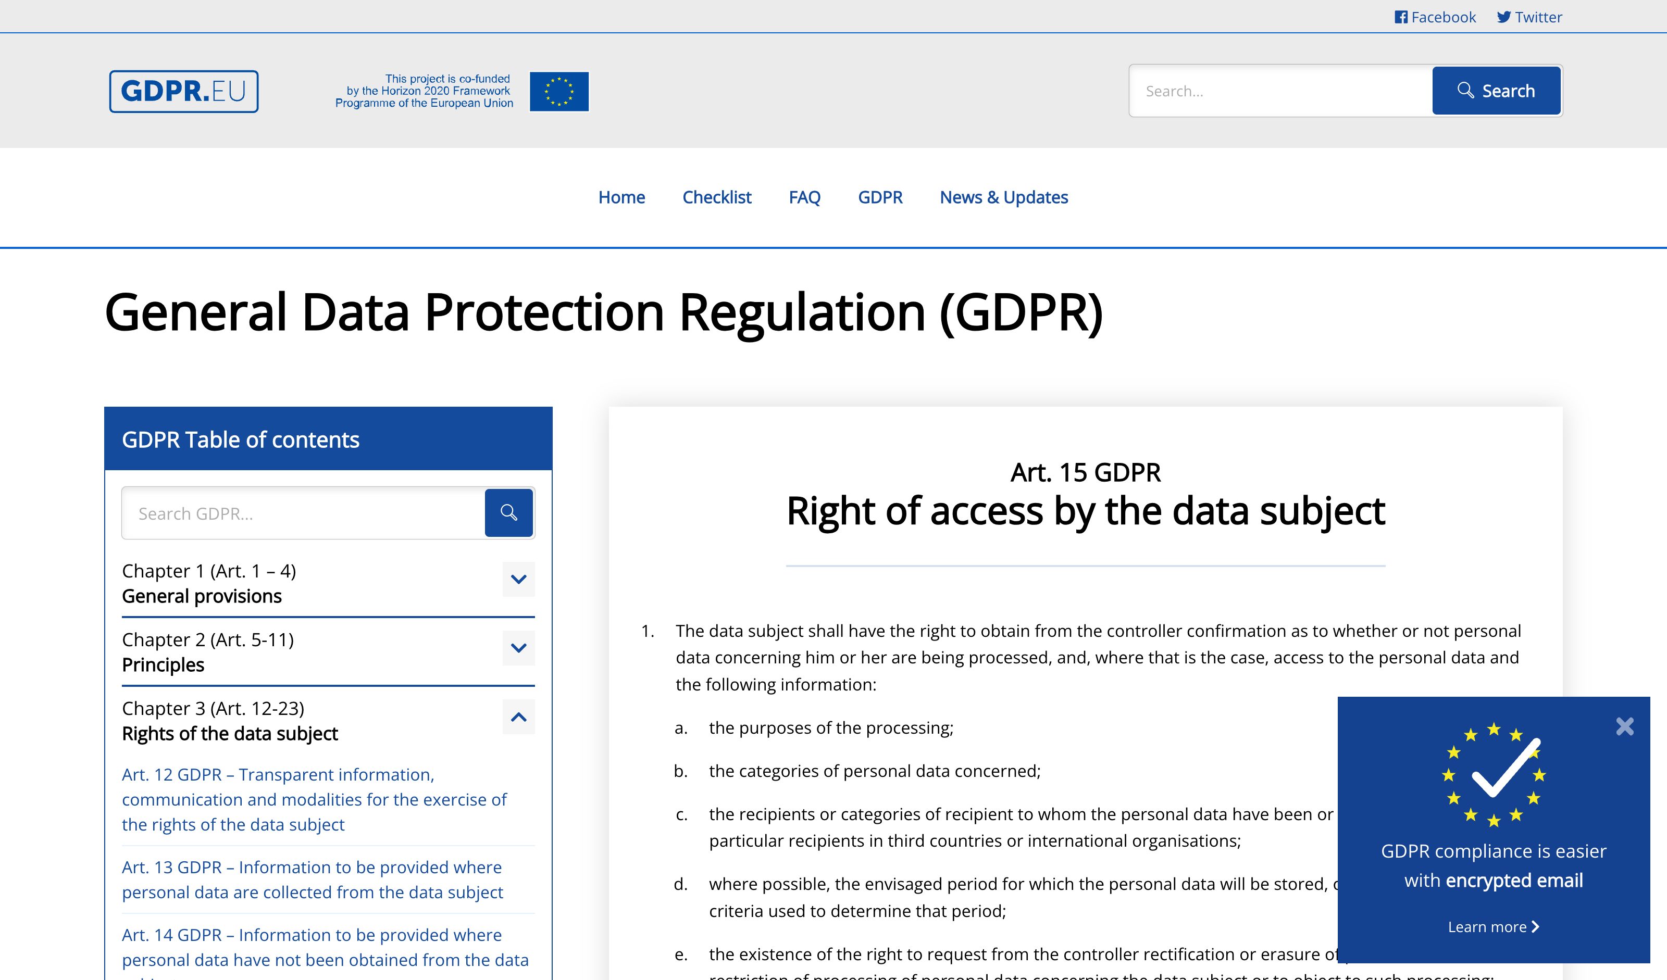Image resolution: width=1667 pixels, height=980 pixels.
Task: Click the 'Art. 15 GDPR' heading
Action: click(x=1086, y=472)
